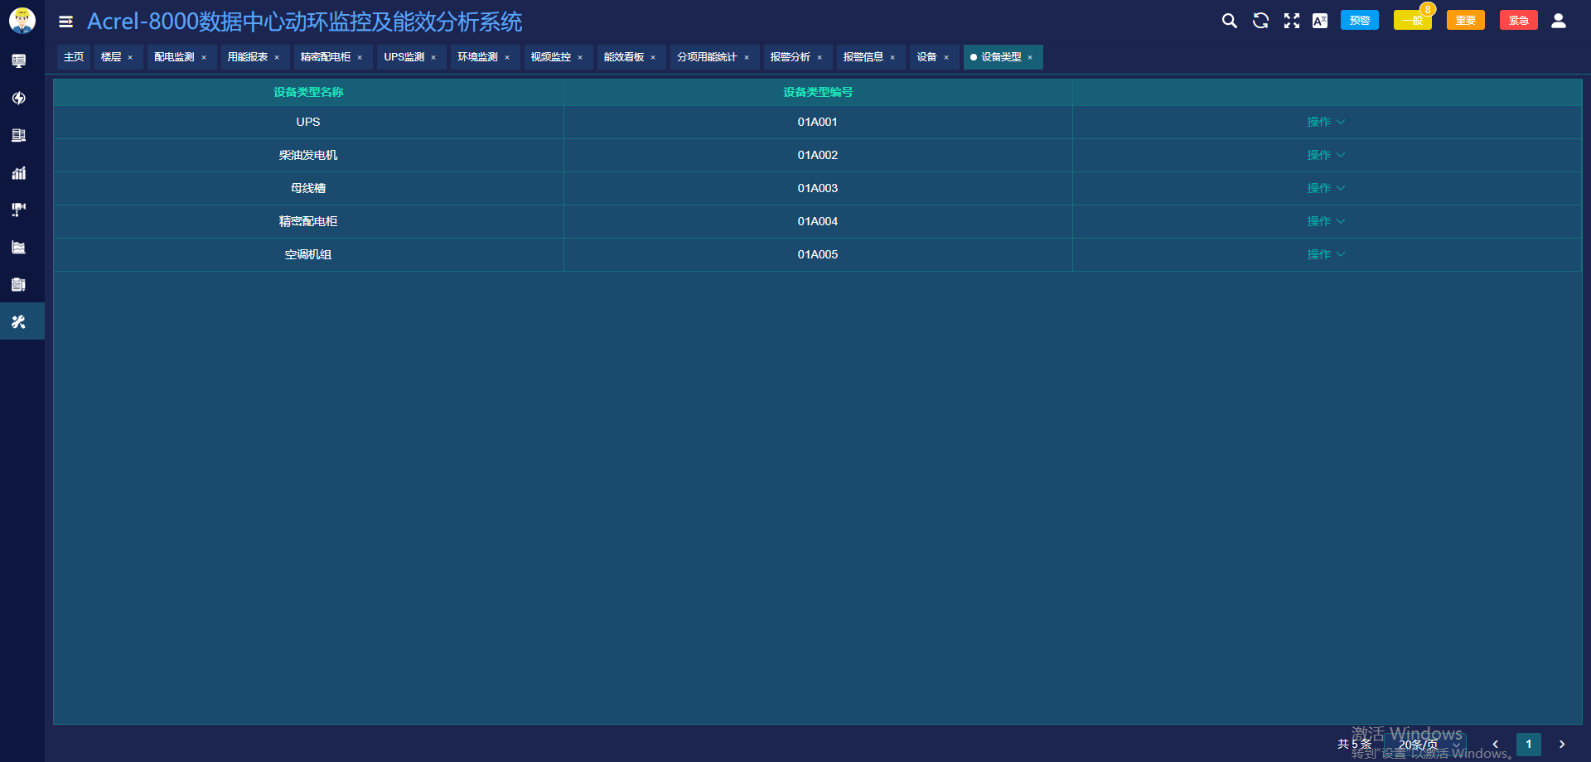
Task: Open the user profile icon
Action: 1558,21
